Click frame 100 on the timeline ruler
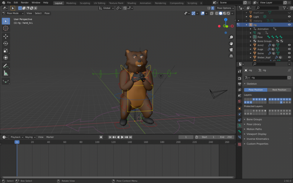The image size is (293, 183). click(97, 142)
